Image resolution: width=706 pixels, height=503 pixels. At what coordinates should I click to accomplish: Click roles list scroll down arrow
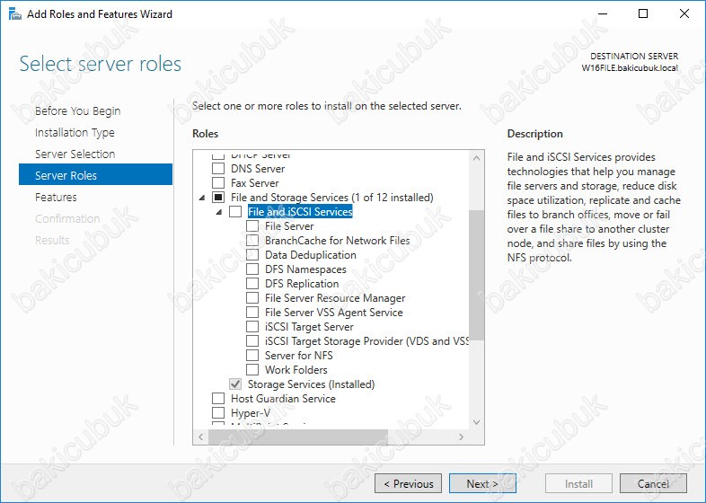click(x=476, y=422)
